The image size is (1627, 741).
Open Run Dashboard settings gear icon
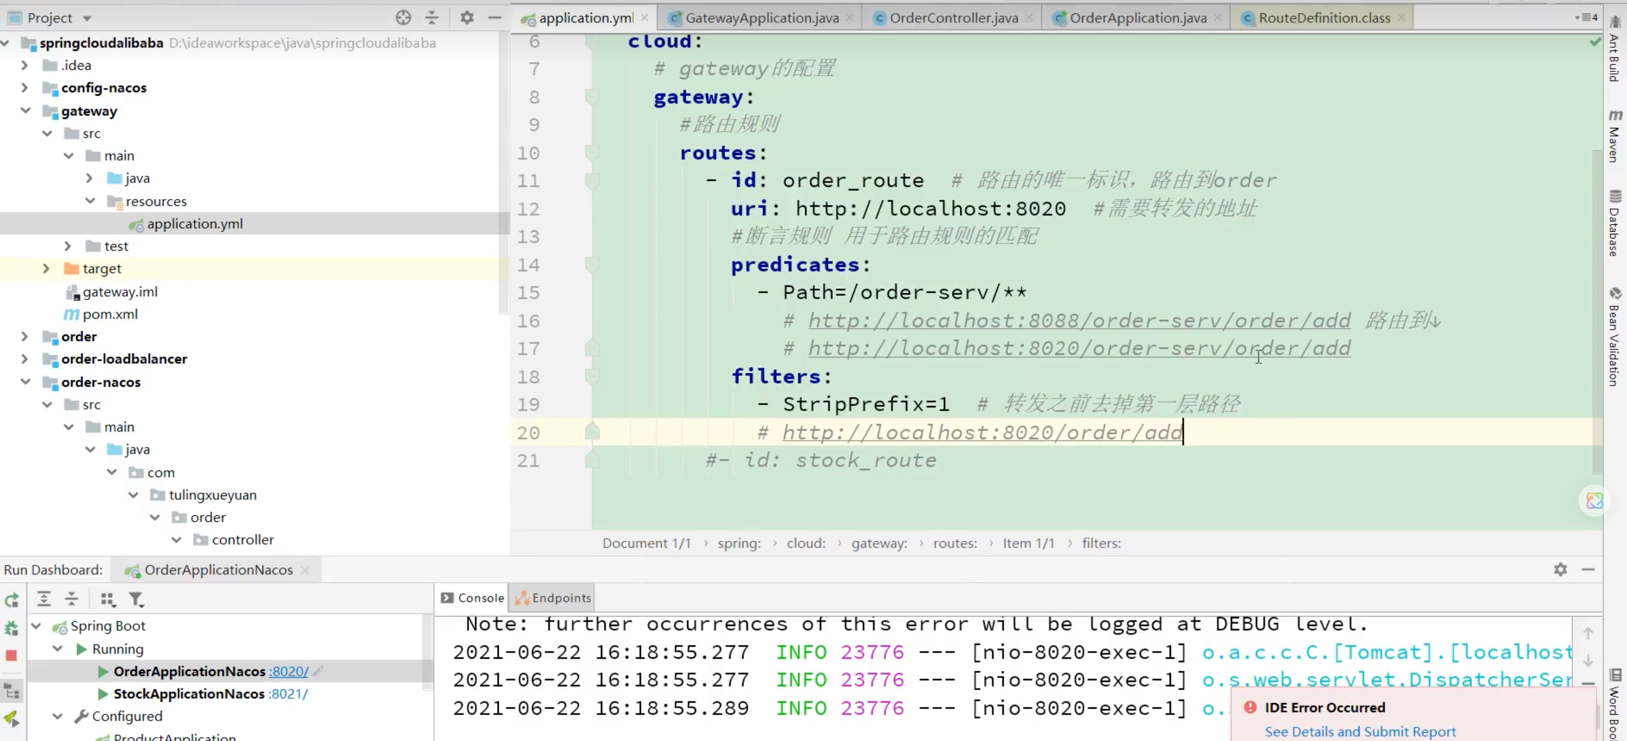click(1560, 569)
